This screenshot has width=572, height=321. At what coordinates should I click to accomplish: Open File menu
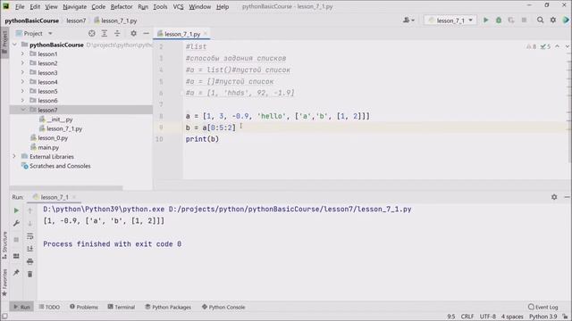click(20, 6)
